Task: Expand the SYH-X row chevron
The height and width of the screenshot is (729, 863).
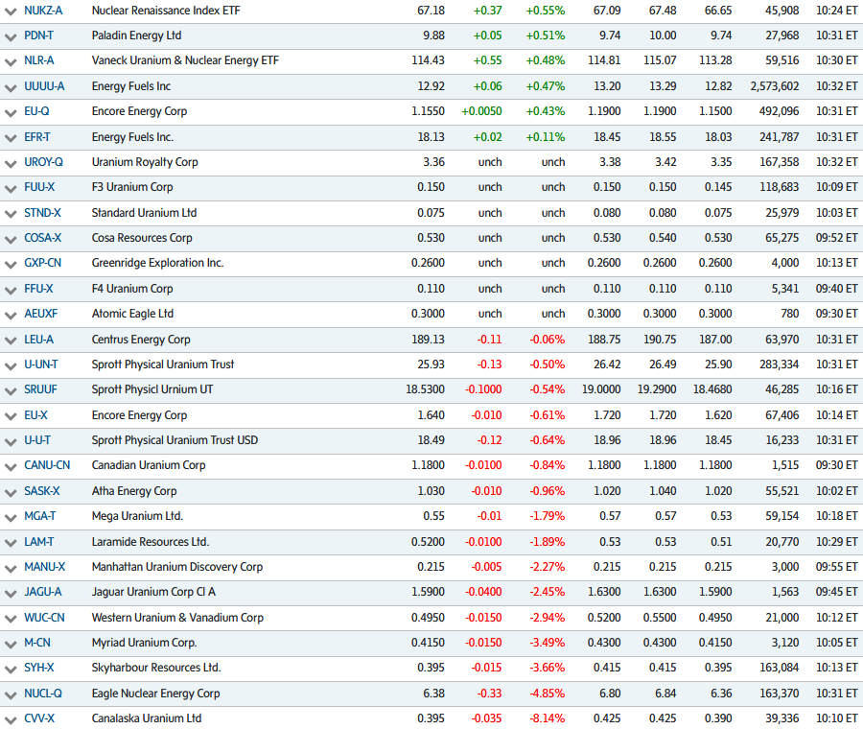Action: [11, 670]
